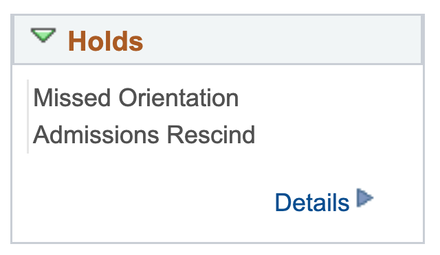The image size is (440, 255).
Task: Click the word Missed in holds list
Action: (71, 98)
